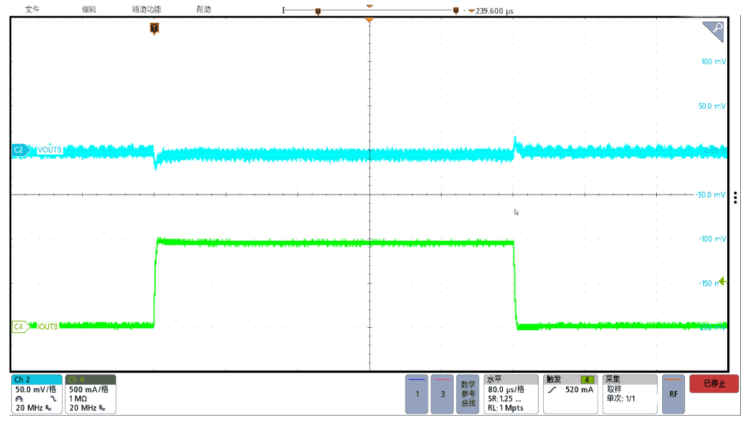Click the AC coupling icon in the Ch 2 badge

pos(53,398)
